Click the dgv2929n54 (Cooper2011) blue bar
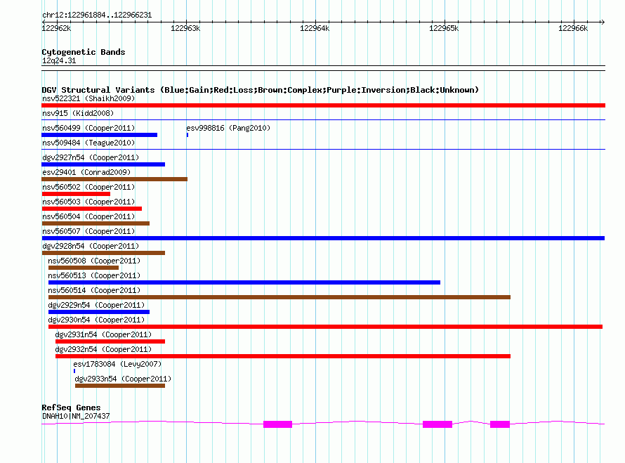Image resolution: width=625 pixels, height=463 pixels. click(99, 312)
